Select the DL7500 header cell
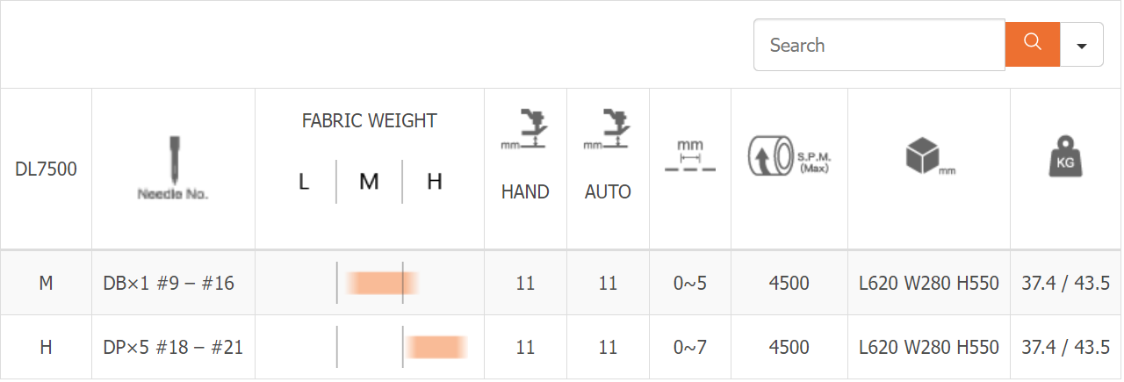The image size is (1124, 382). click(47, 169)
